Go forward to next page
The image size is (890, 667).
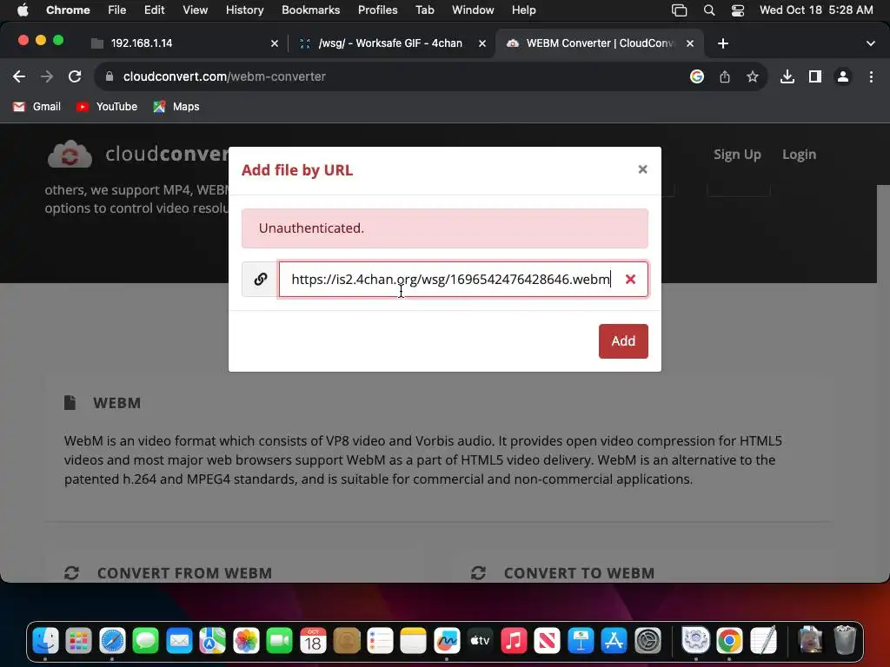pyautogui.click(x=47, y=76)
